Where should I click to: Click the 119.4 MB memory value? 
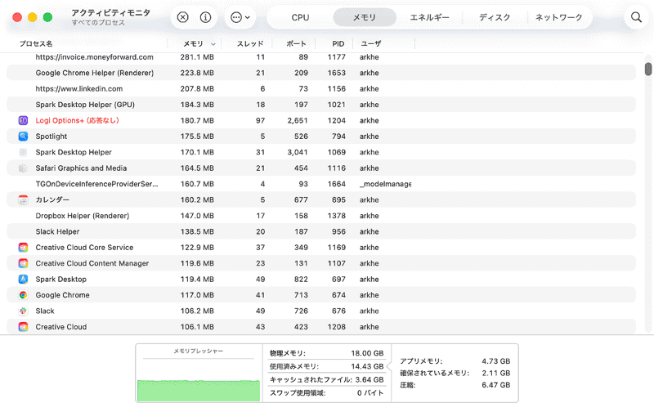[x=197, y=279]
